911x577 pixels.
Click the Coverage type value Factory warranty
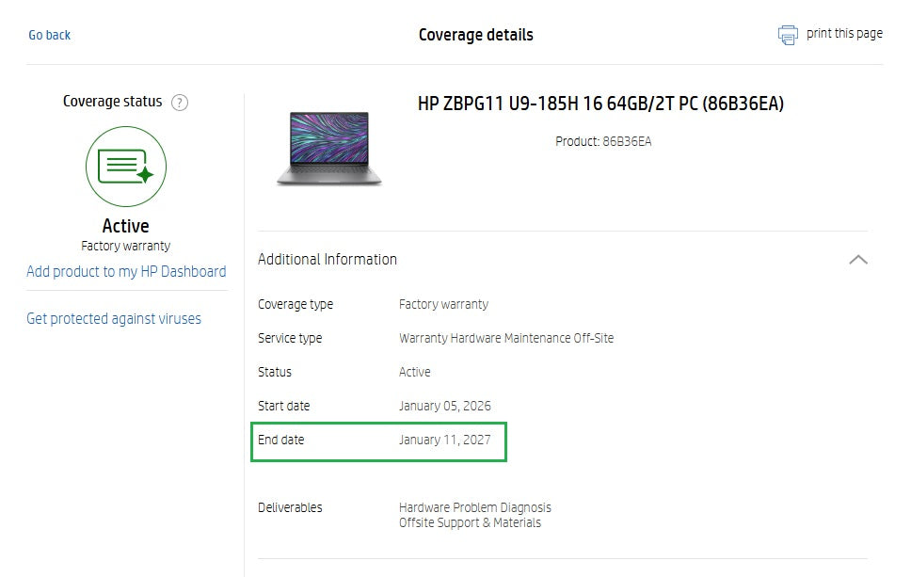pos(443,304)
